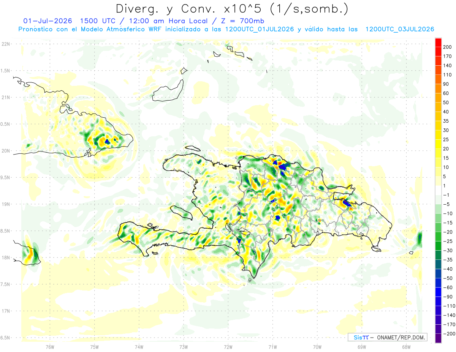The image size is (456, 352).
Task: Click the yellow 25 legend color band
Action: 438,135
